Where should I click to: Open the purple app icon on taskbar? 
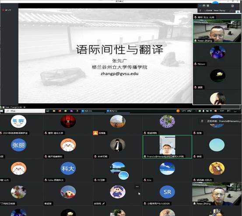click(71, 111)
